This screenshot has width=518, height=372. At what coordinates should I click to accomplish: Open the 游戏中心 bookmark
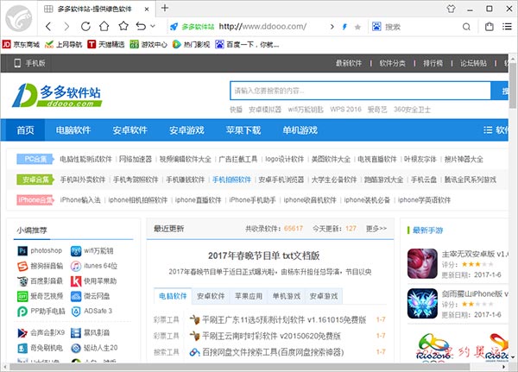148,44
